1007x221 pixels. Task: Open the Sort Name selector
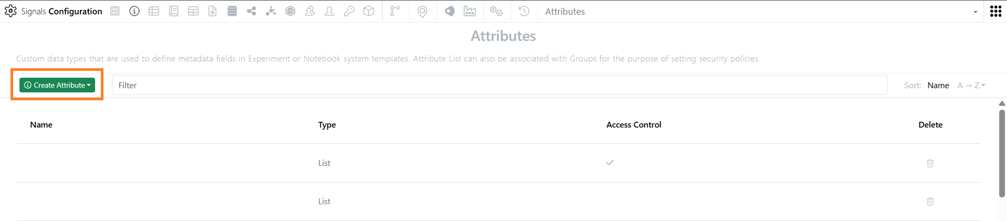tap(938, 85)
